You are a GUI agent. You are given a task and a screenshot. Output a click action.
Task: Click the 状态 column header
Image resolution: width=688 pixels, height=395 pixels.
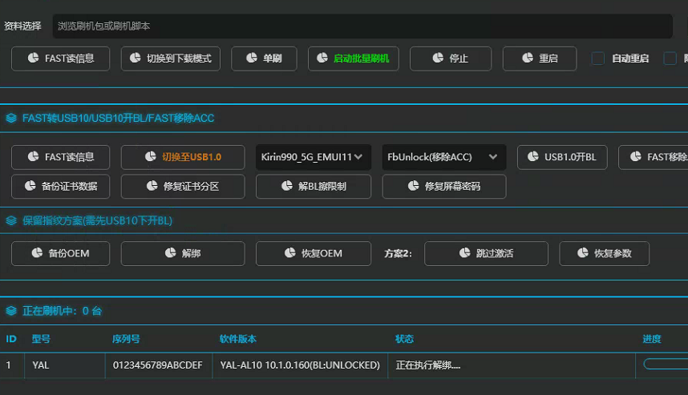[404, 340]
